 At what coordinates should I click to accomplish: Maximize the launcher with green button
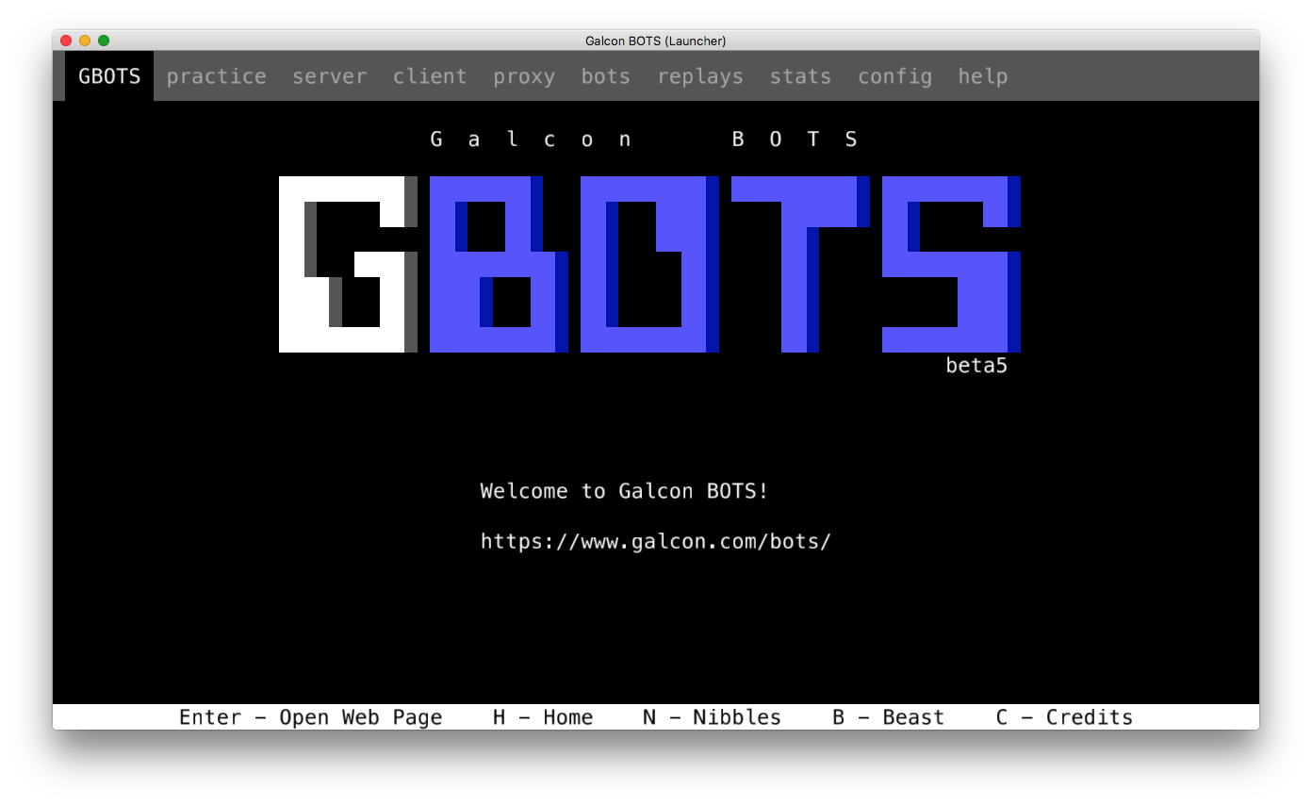(x=104, y=41)
